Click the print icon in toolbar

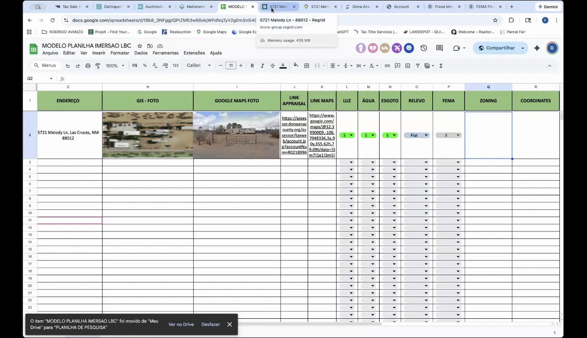coord(88,66)
